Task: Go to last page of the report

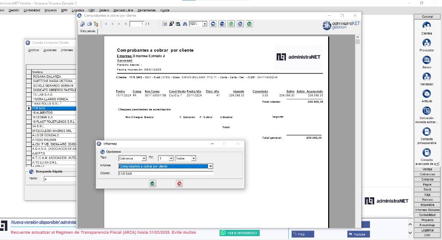Action: tap(125, 24)
